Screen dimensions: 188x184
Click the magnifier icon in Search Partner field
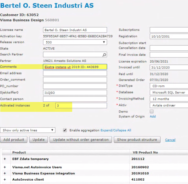[104, 55]
